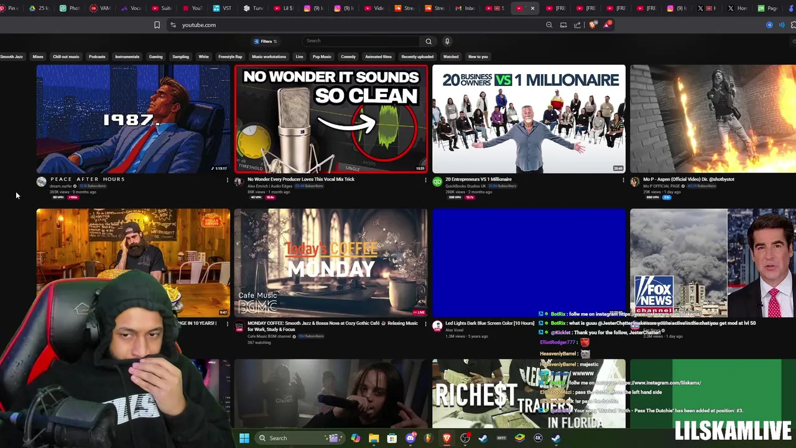Click the Brave Rewards triangle icon

point(607,25)
